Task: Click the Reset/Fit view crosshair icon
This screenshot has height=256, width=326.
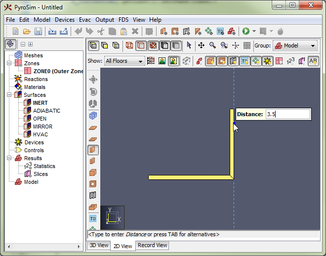Action: point(235,45)
